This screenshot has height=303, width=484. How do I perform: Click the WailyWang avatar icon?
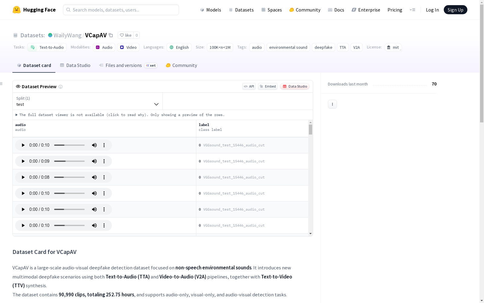tap(50, 35)
